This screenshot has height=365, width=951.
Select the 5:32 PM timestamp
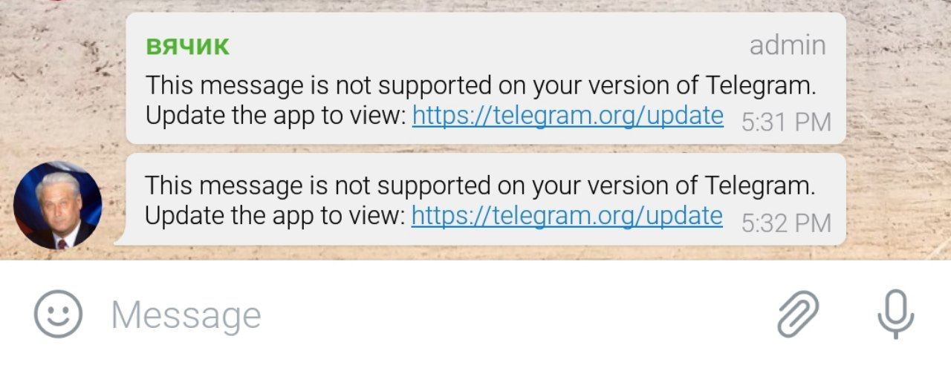[786, 223]
